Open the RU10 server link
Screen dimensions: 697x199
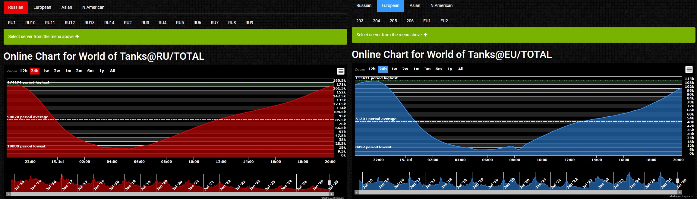click(x=30, y=23)
